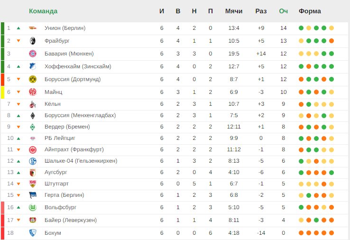Click the Schalke-04 blue crest
The width and height of the screenshot is (350, 240).
click(x=33, y=161)
